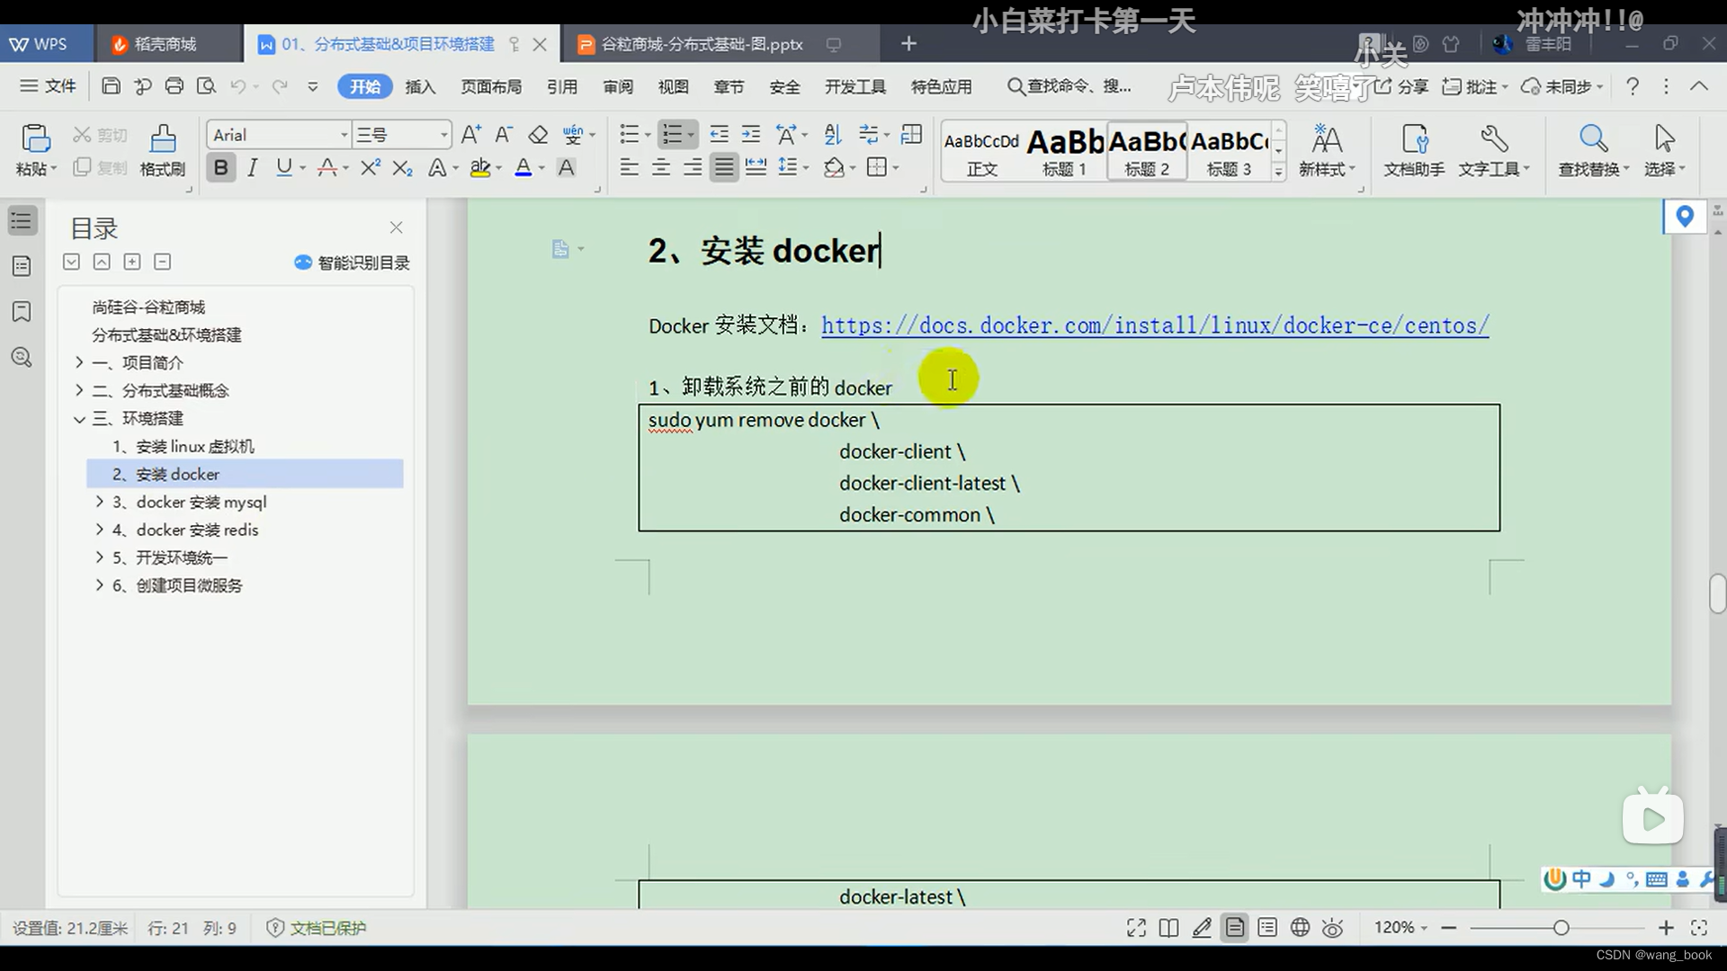Click the bookmark icon in left sidebar
1727x971 pixels.
click(x=22, y=312)
